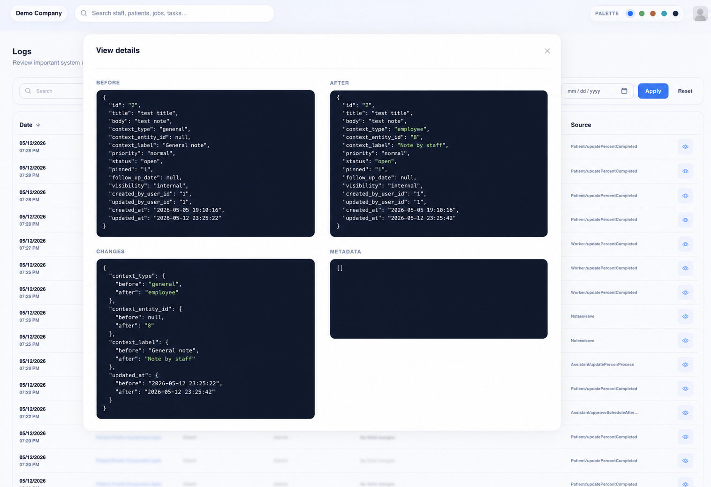The image size is (711, 487).
Task: Click "Note by staff" context_label line in After panel
Action: [395, 145]
